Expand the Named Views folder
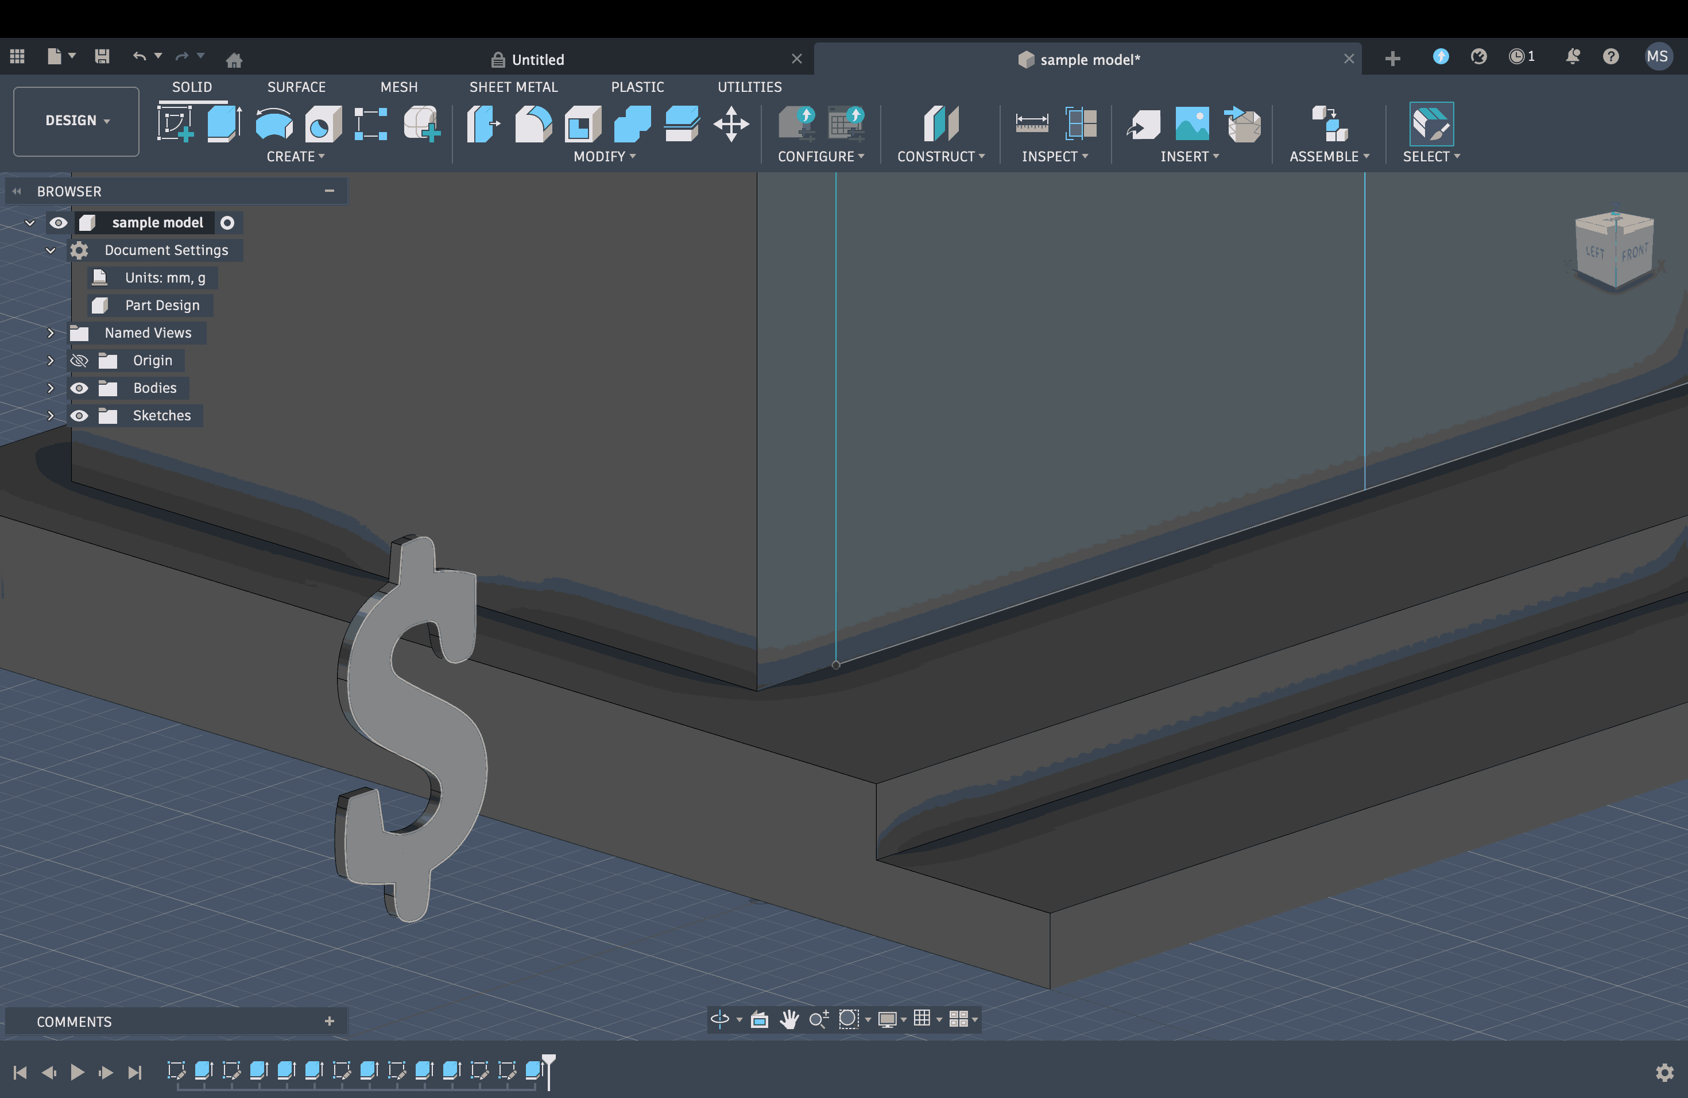Viewport: 1688px width, 1098px height. click(51, 333)
